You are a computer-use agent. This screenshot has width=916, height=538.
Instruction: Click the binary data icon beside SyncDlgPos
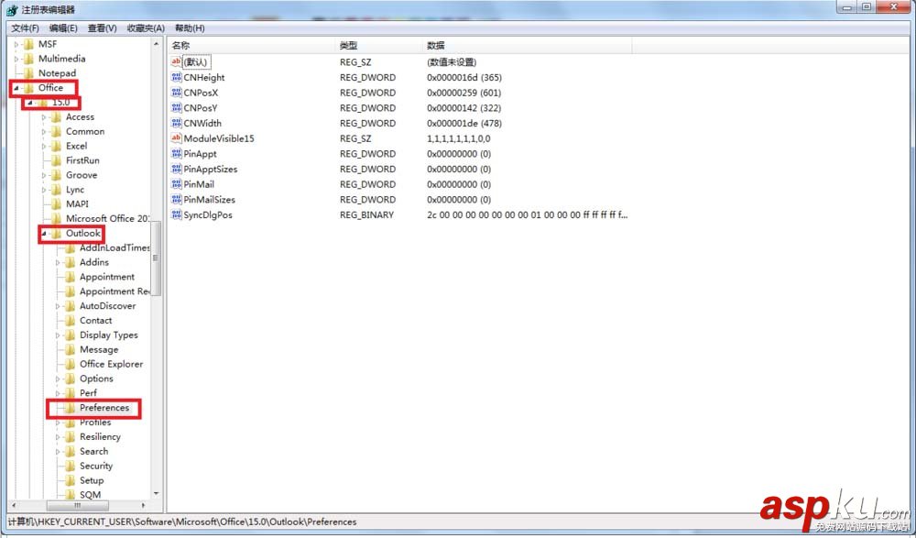click(x=176, y=214)
